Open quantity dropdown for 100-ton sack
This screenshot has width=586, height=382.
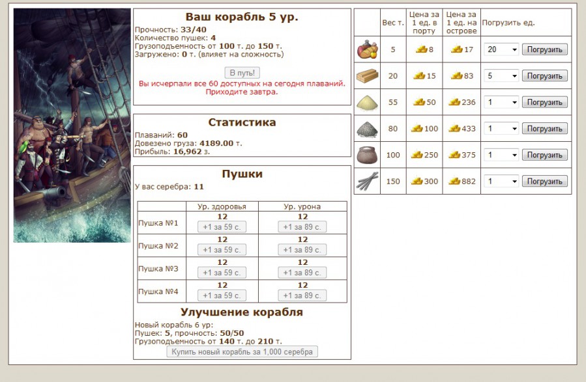tap(501, 155)
